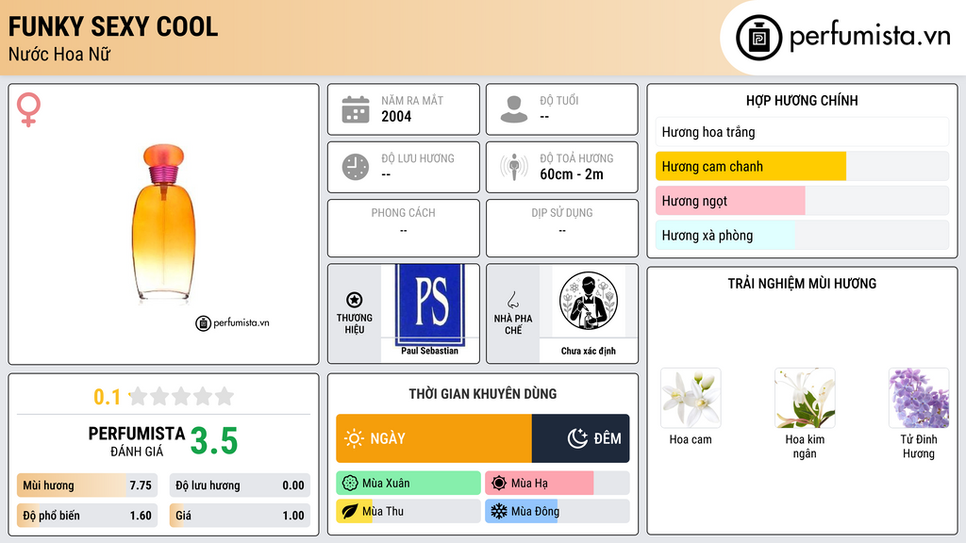Click the sun icon in the Ngày bar
The width and height of the screenshot is (966, 543).
point(354,438)
